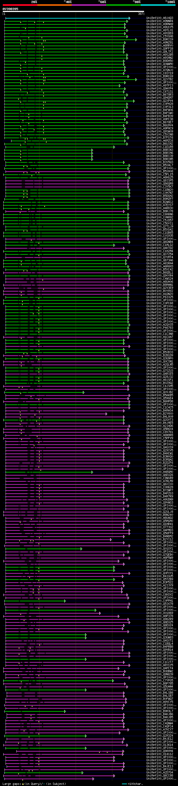
Task: Select entry UniRef100_P63325
Action: click(x=160, y=297)
